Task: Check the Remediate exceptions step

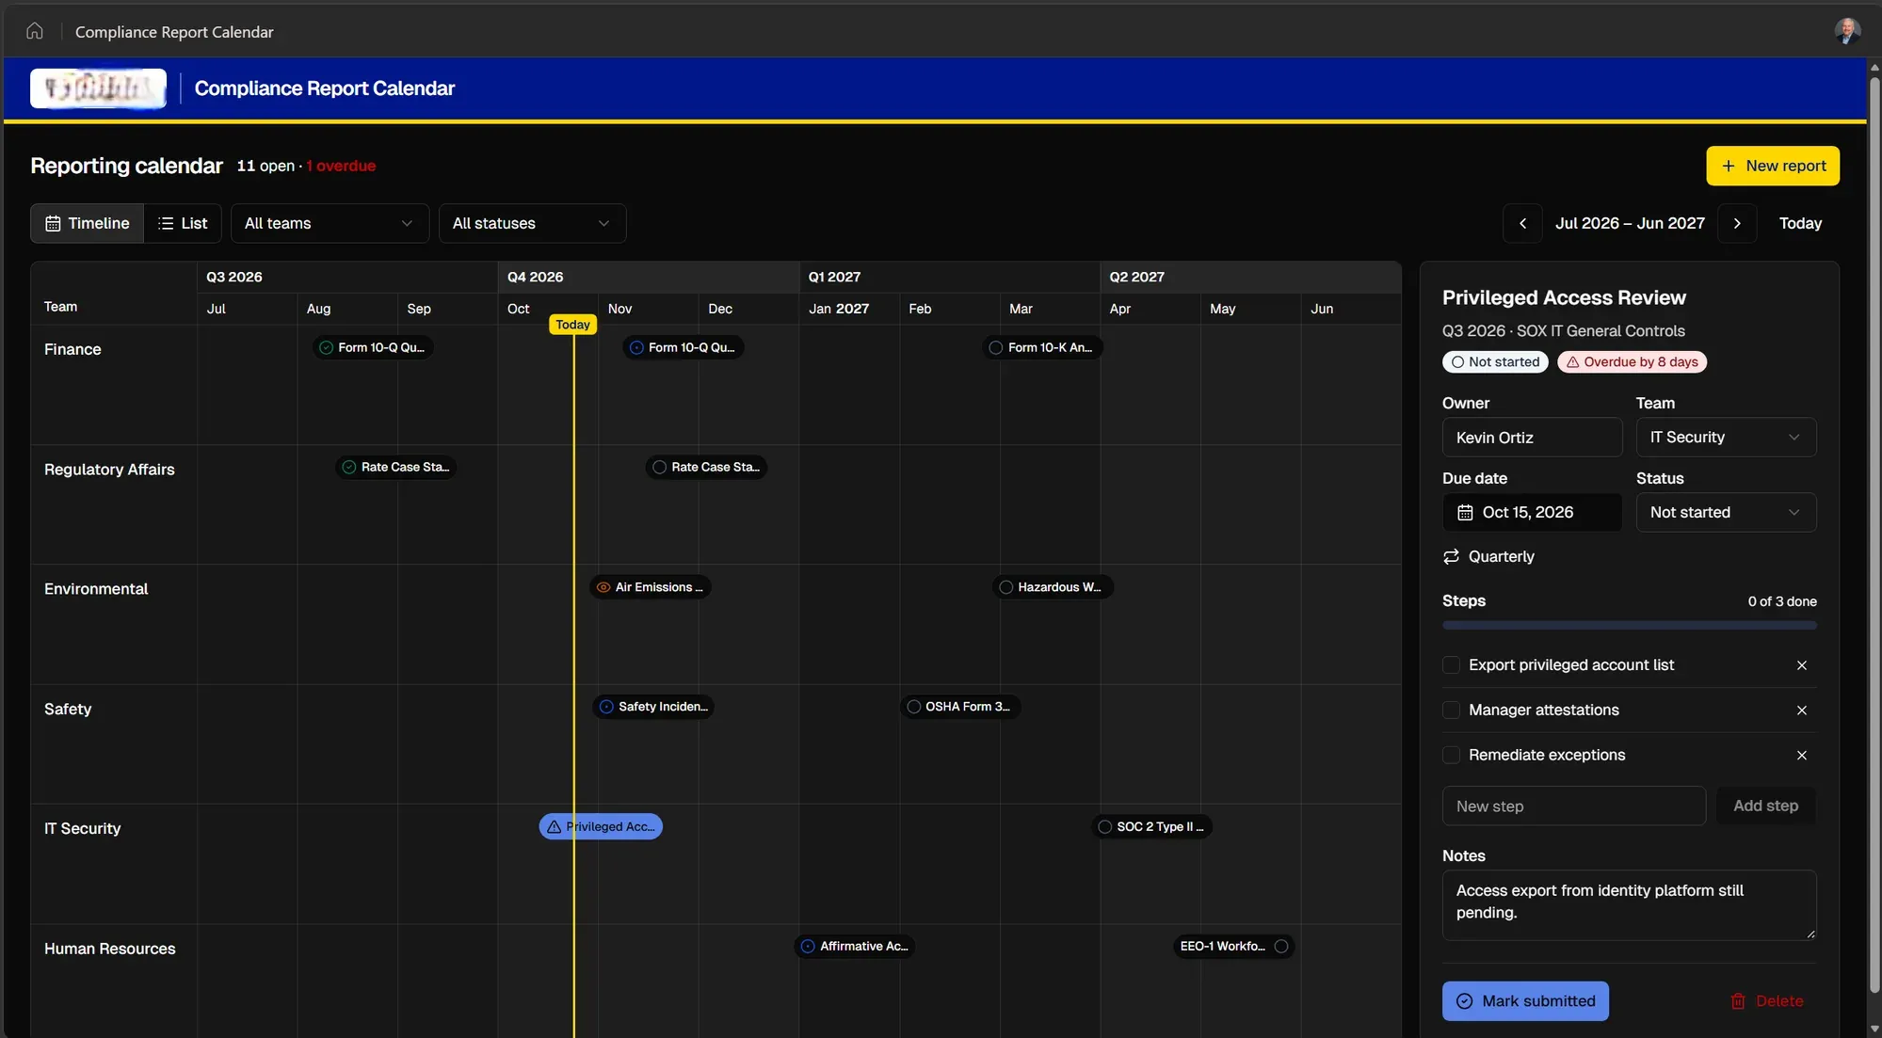Action: point(1451,756)
